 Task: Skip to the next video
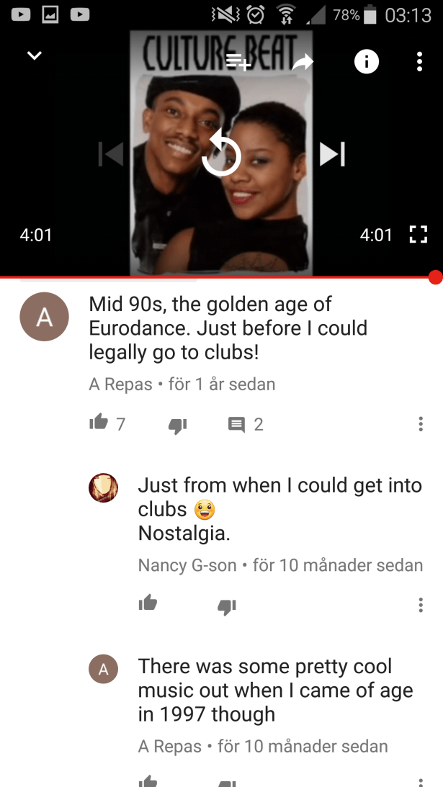pos(333,153)
